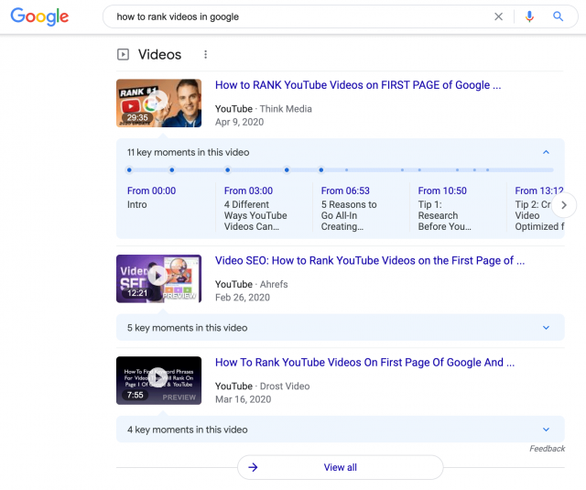This screenshot has width=586, height=490.
Task: Play the Think Media video thumbnail
Action: click(158, 103)
